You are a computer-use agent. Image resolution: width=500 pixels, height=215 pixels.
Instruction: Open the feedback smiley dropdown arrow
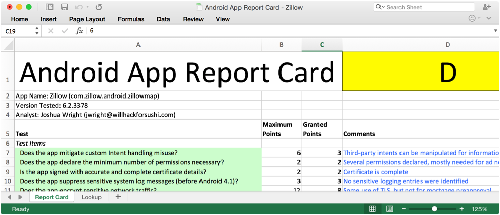pyautogui.click(x=479, y=19)
